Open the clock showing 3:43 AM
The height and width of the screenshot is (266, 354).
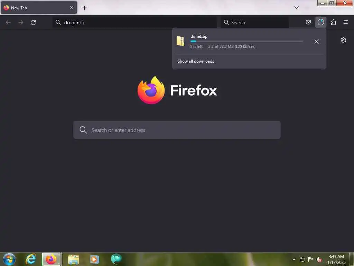(x=336, y=259)
